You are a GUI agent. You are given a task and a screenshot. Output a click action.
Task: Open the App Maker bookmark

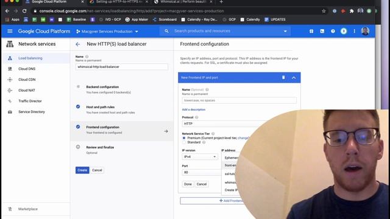click(x=136, y=19)
